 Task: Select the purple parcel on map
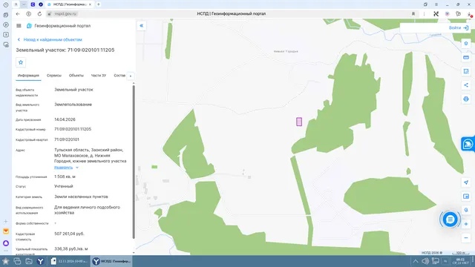point(299,122)
